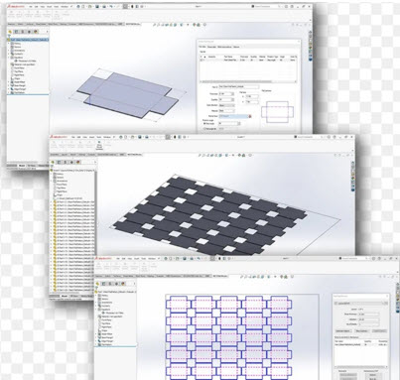400x380 pixels.
Task: Open PropertyManager tab in middle window
Action: coord(59,162)
